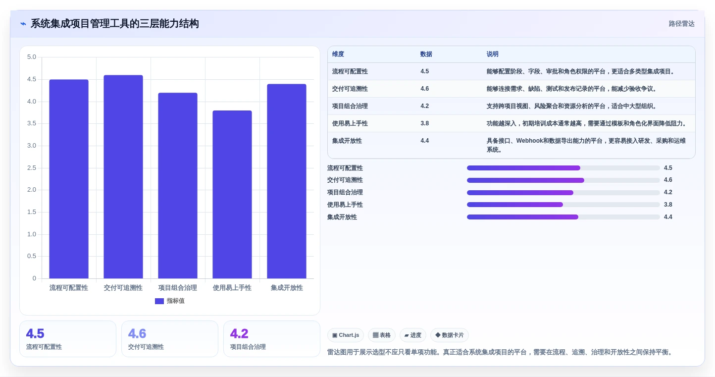The width and height of the screenshot is (715, 377).
Task: Click the 维度 column header
Action: pos(338,54)
